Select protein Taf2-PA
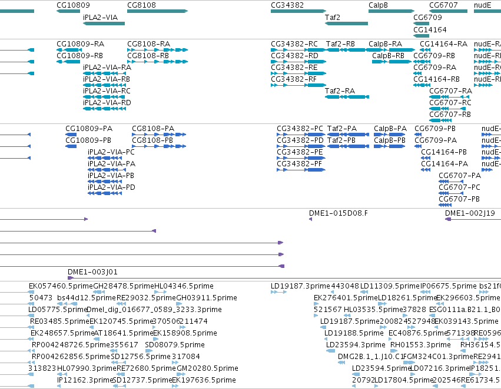Screen dimensions: 501x389 (x=342, y=129)
